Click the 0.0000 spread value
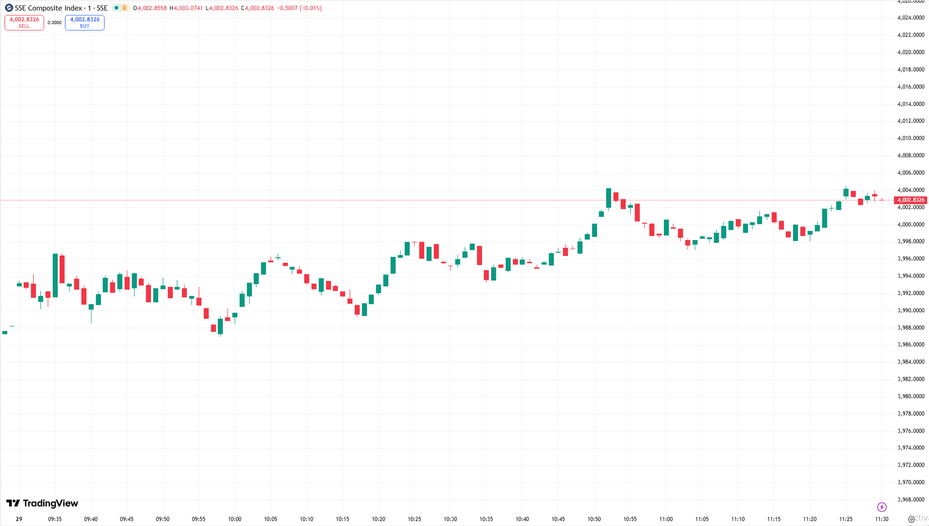Viewport: 929px width, 526px height. coord(54,23)
